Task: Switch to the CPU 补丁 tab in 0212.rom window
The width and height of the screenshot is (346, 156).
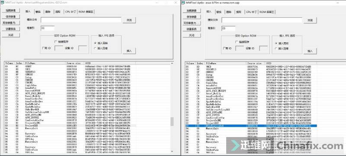Action: point(70,12)
